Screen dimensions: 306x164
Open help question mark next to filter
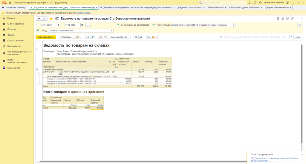(291, 37)
